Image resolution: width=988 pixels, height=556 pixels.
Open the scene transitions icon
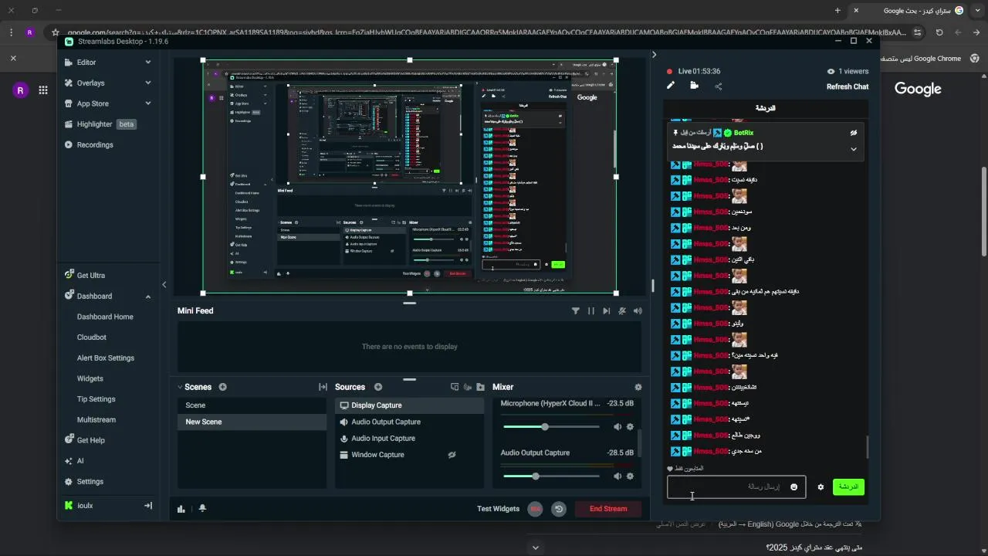(323, 387)
